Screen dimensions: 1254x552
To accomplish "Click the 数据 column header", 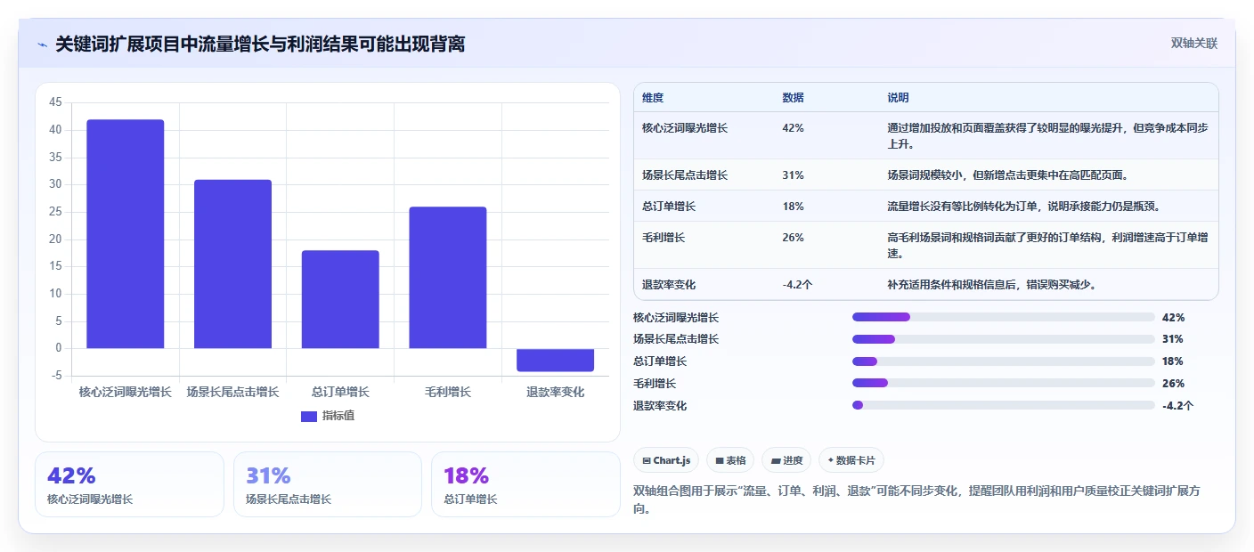I will tap(793, 98).
